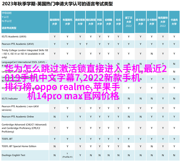Select the 格拉斯哥大学 column header
This screenshot has width=181, height=162.
(91, 22)
